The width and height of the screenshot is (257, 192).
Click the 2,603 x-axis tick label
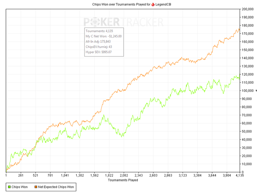pos(153,175)
